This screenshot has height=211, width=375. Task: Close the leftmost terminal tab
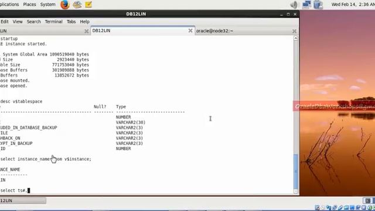(87, 31)
